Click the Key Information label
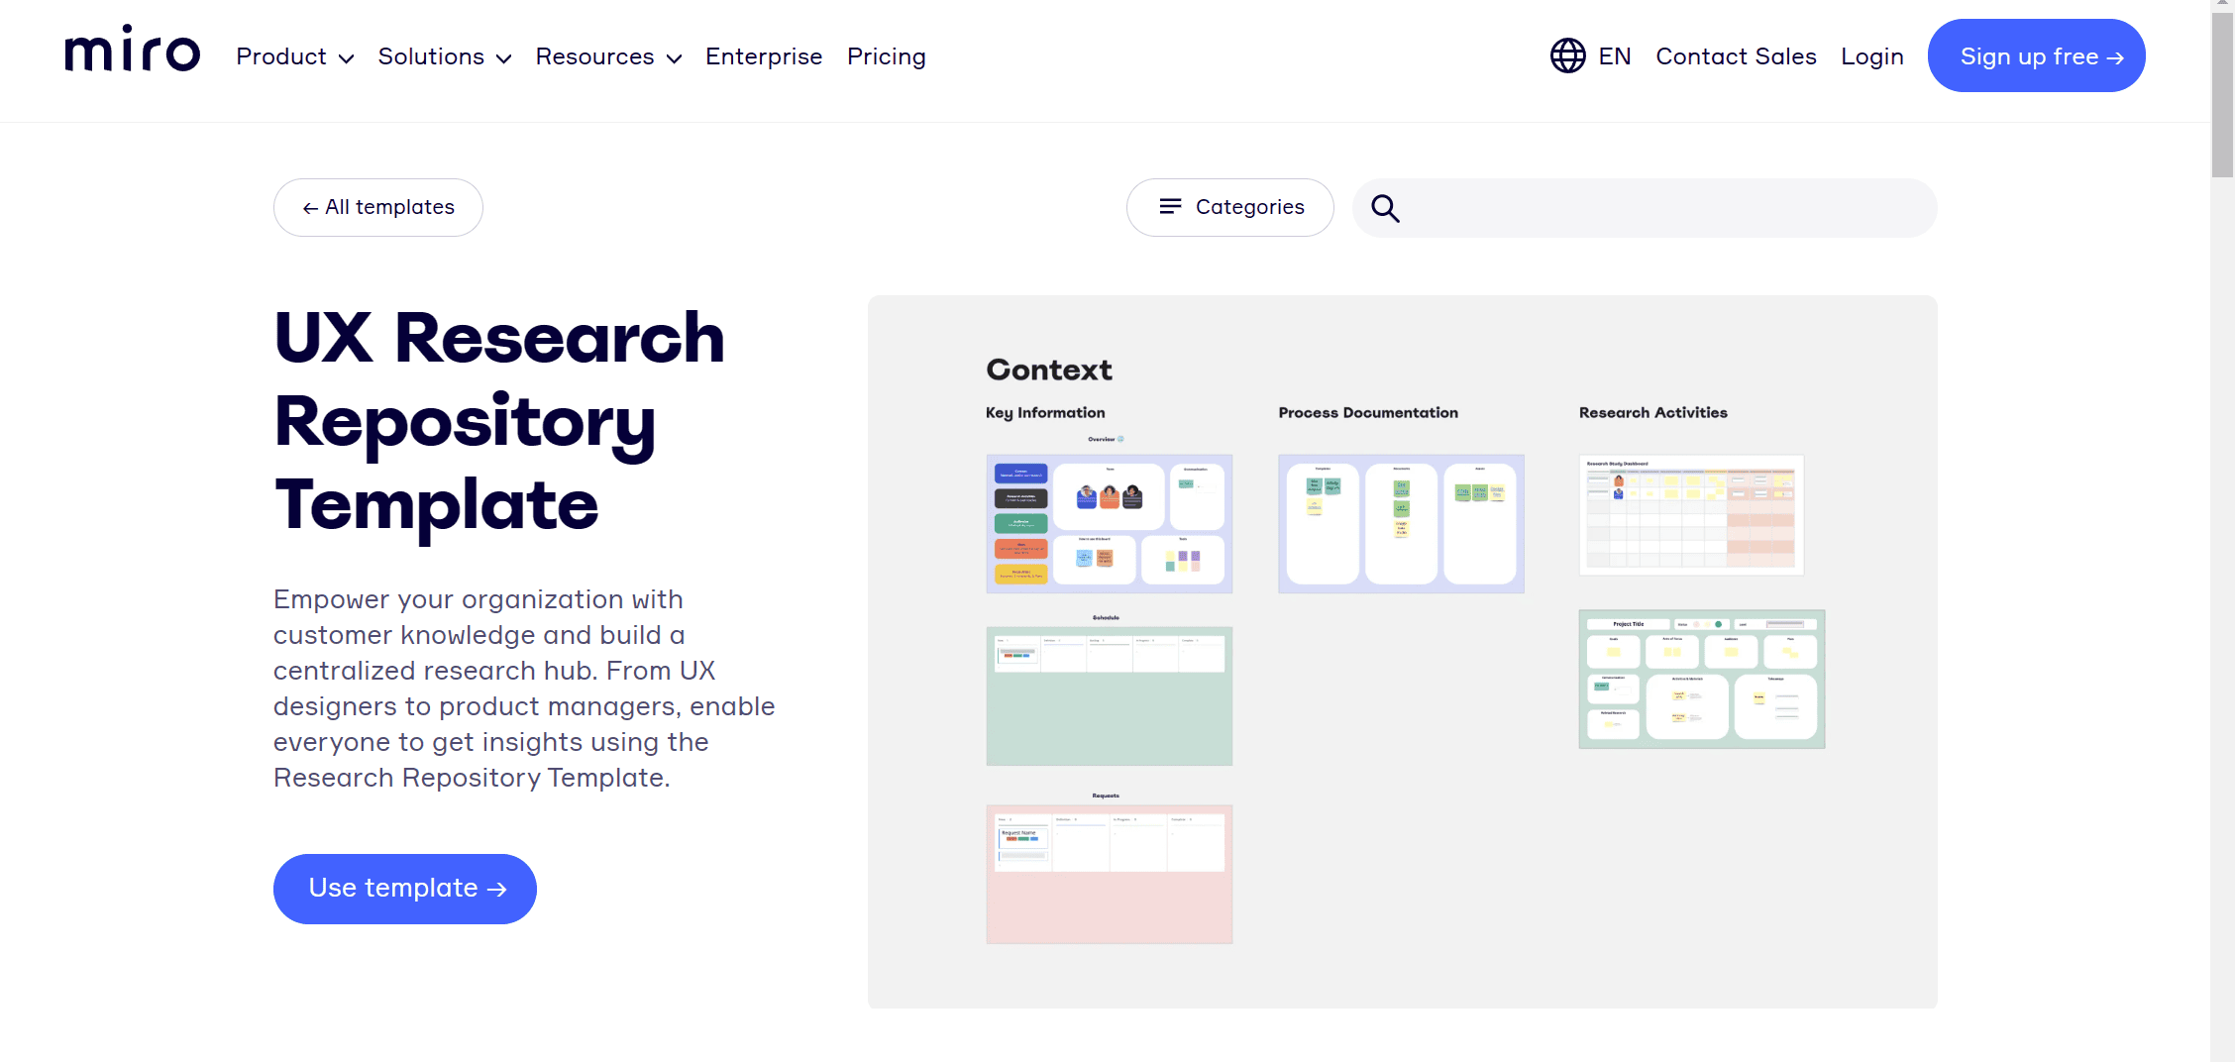The height and width of the screenshot is (1062, 2235). coord(1045,413)
